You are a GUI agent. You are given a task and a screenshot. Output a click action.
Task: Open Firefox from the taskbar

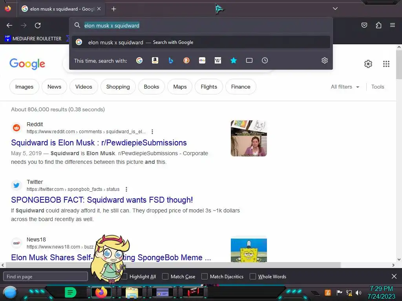coord(101,292)
